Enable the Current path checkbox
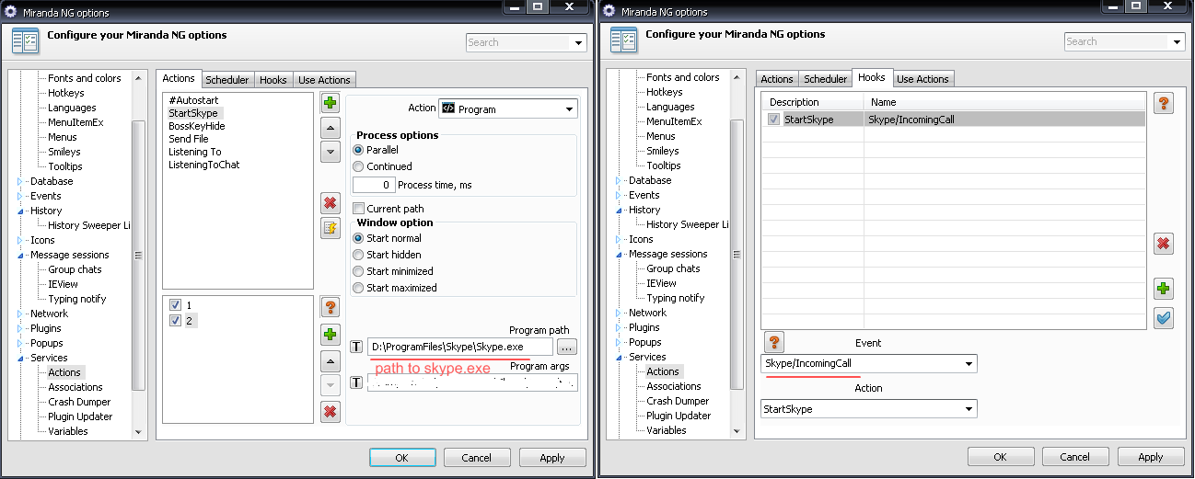This screenshot has width=1195, height=479. [359, 209]
